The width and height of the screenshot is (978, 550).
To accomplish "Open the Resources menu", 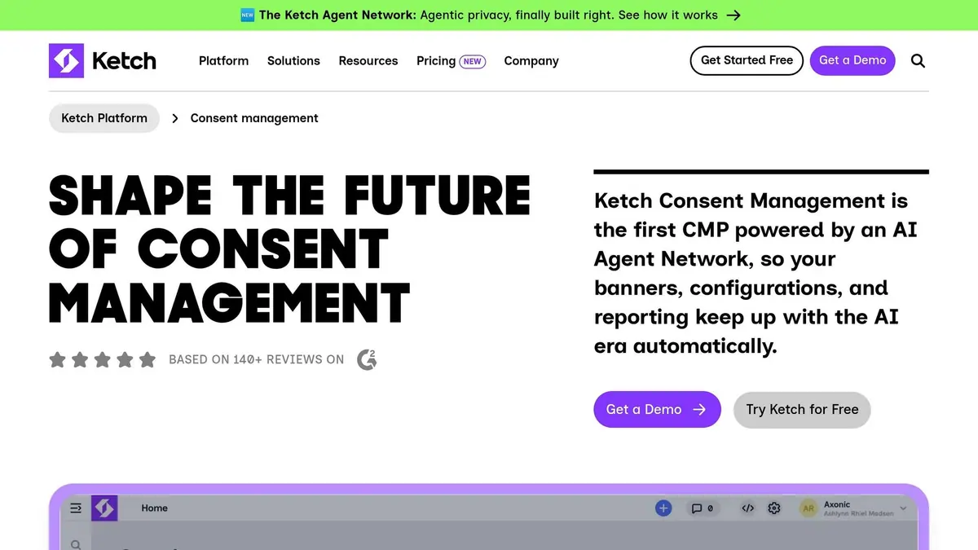I will point(368,61).
